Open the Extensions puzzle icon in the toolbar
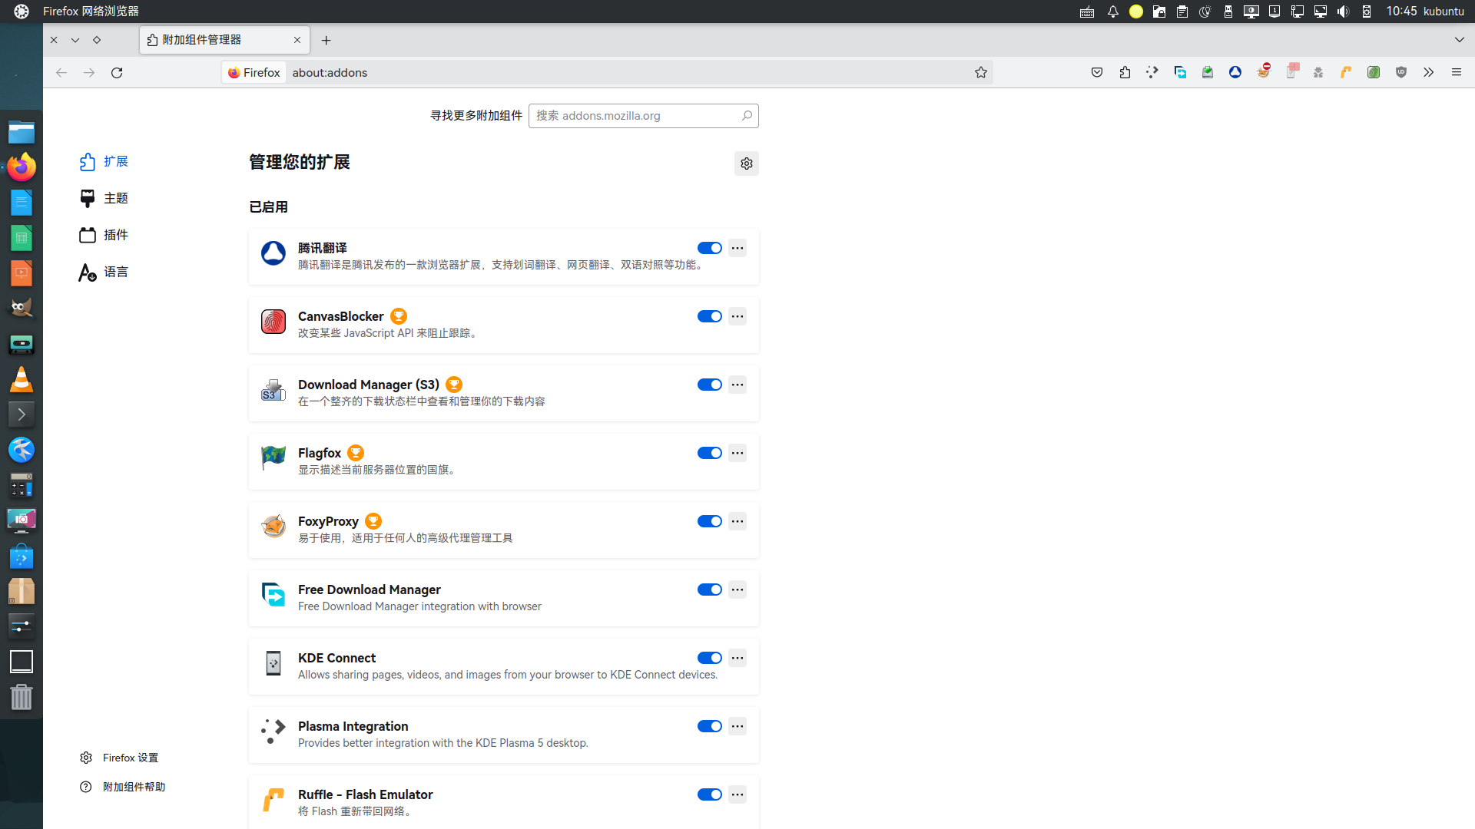 (1125, 72)
